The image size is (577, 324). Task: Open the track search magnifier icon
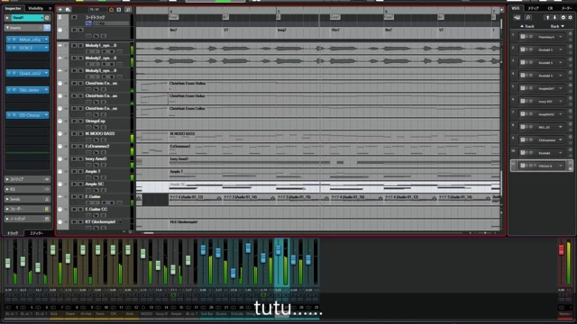pos(128,9)
